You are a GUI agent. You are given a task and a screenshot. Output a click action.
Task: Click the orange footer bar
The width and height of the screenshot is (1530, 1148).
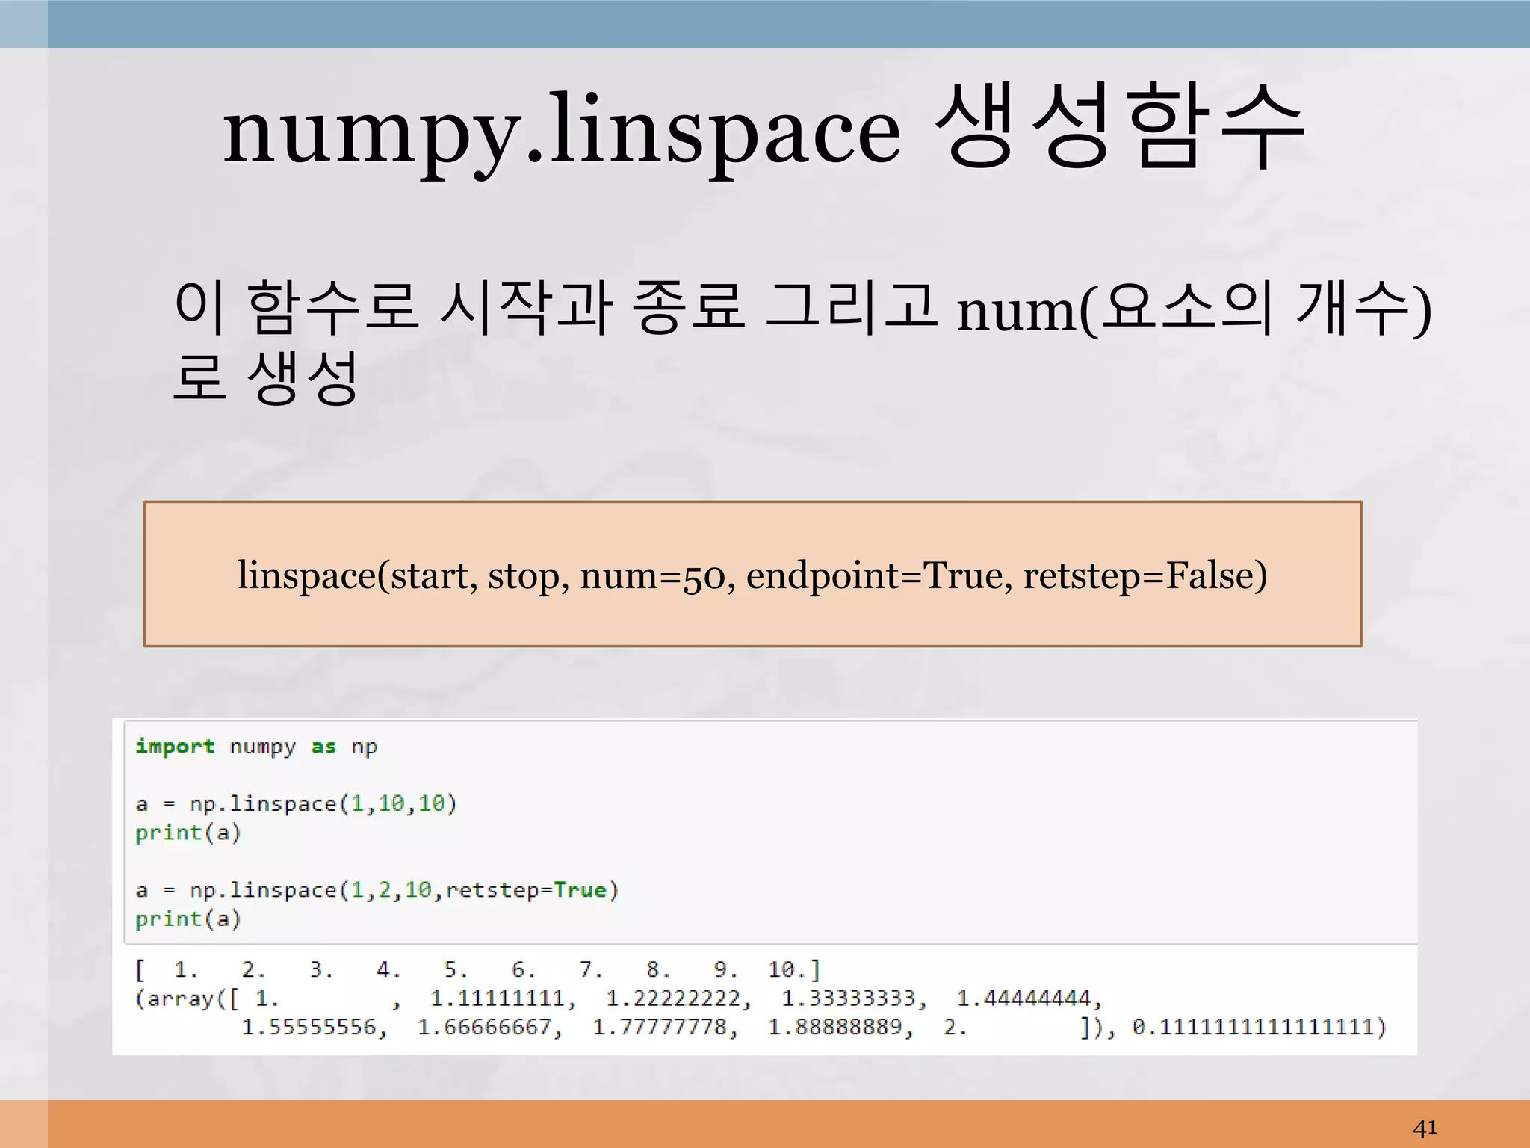coord(747,1123)
